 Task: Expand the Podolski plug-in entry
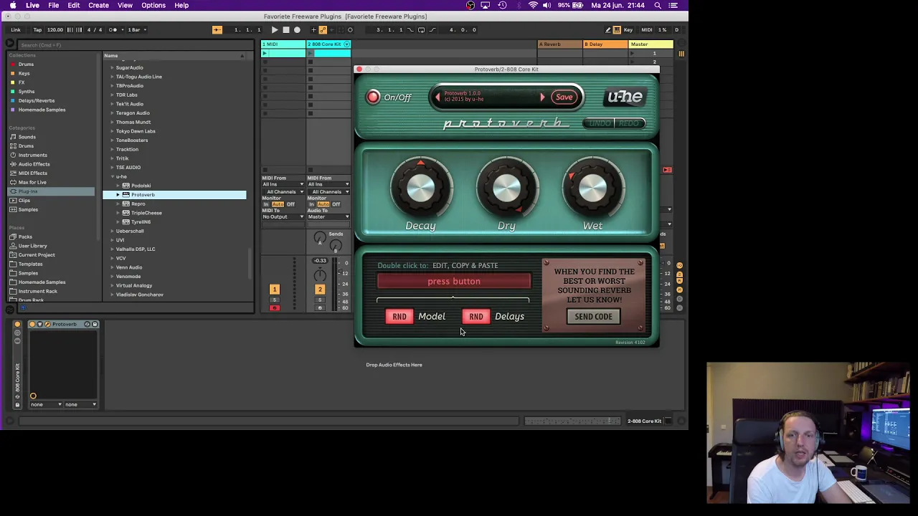118,186
